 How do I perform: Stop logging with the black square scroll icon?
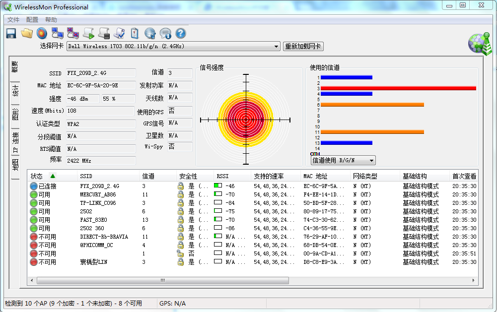coord(104,33)
